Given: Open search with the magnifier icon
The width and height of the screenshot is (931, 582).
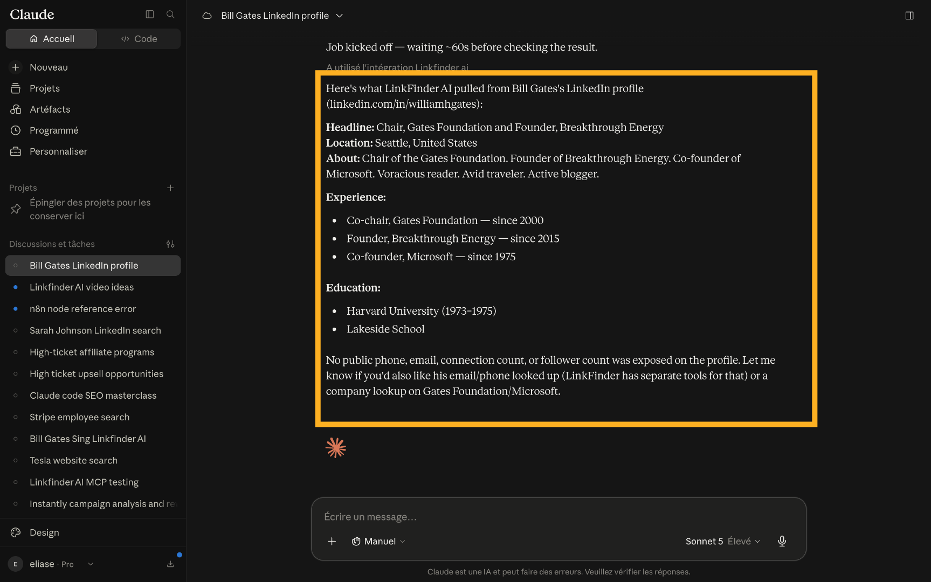Looking at the screenshot, I should coord(170,15).
